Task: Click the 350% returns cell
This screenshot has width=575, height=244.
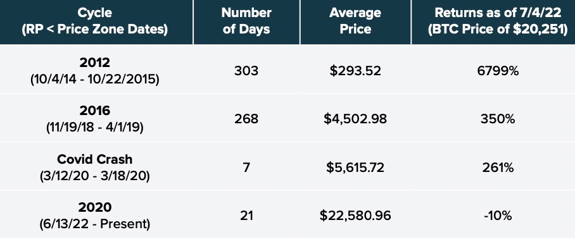Action: 498,119
